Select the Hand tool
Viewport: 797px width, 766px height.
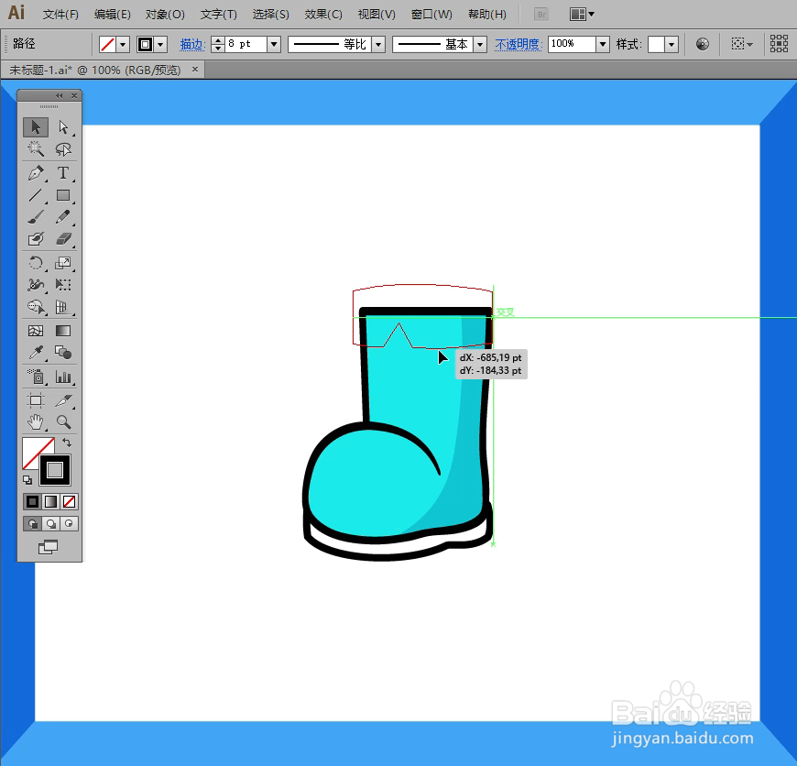click(36, 421)
